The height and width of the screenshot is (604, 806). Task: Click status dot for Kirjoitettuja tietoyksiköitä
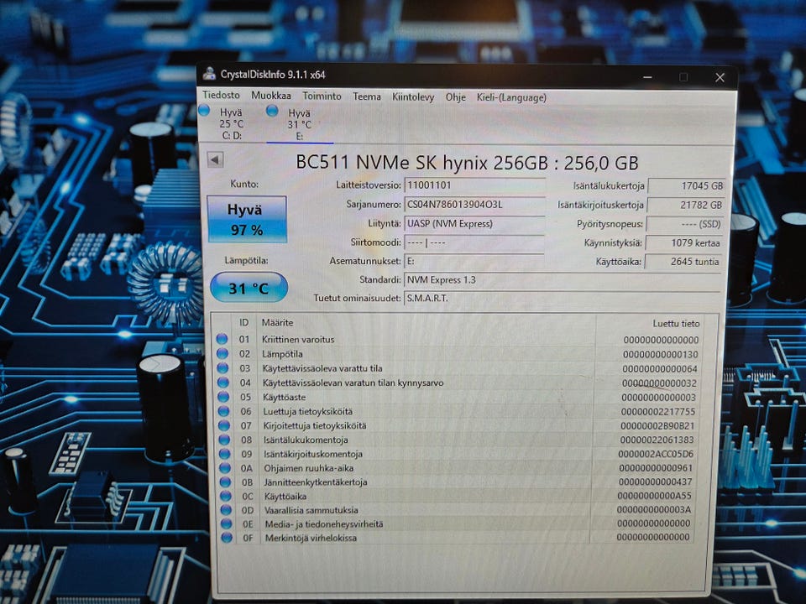224,425
